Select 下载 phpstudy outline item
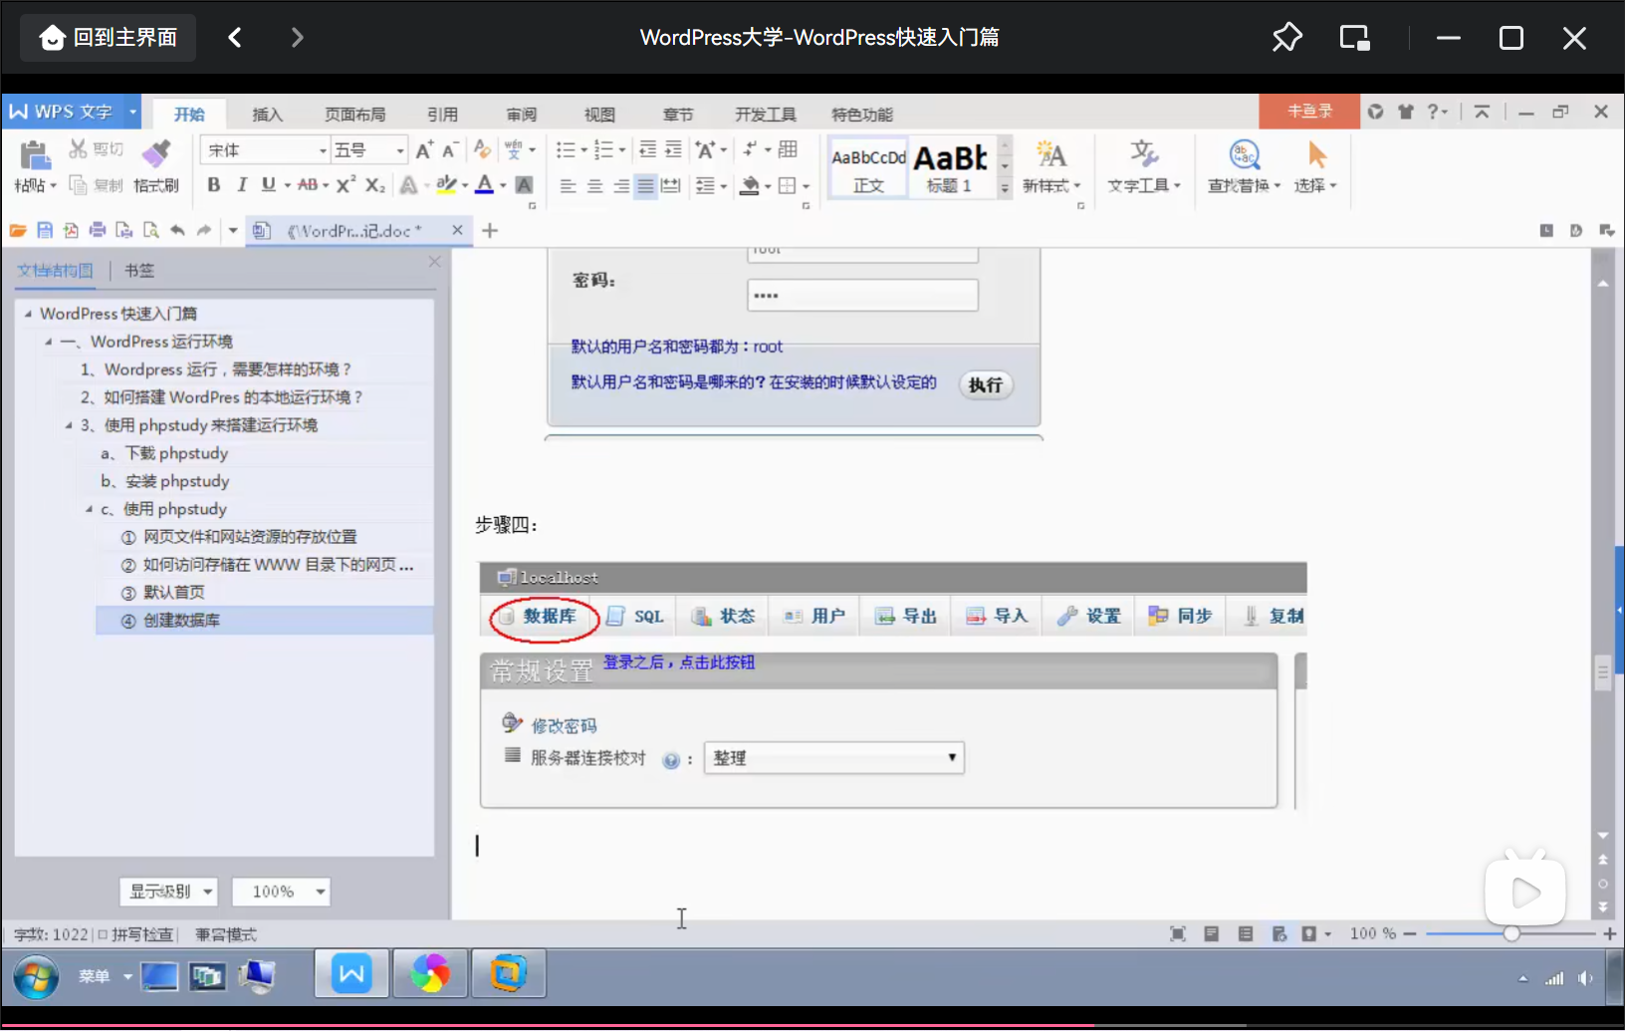The height and width of the screenshot is (1031, 1625). 164,453
